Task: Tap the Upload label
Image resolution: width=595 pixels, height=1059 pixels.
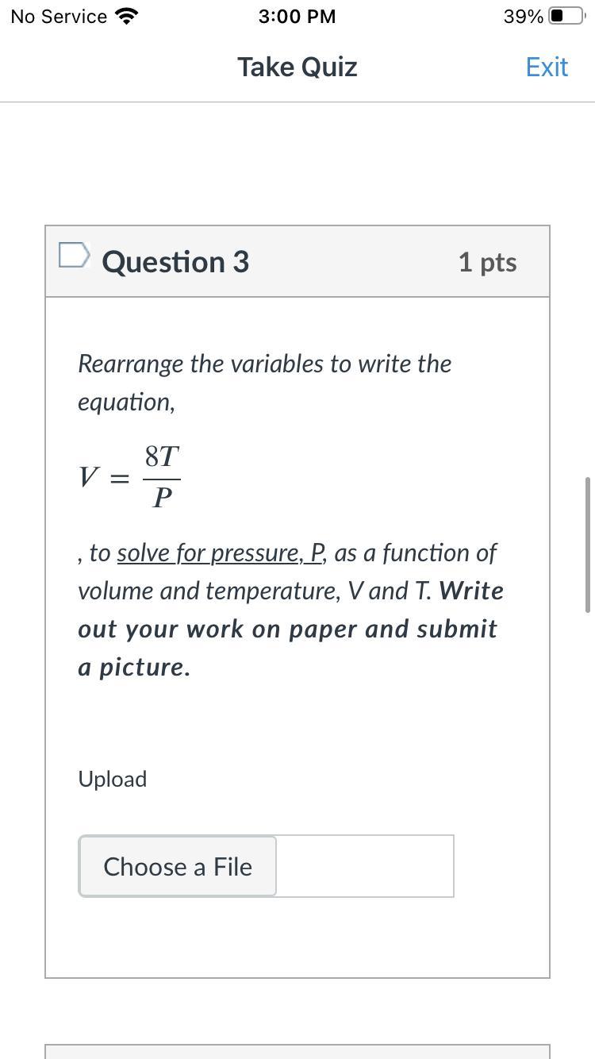Action: point(112,779)
